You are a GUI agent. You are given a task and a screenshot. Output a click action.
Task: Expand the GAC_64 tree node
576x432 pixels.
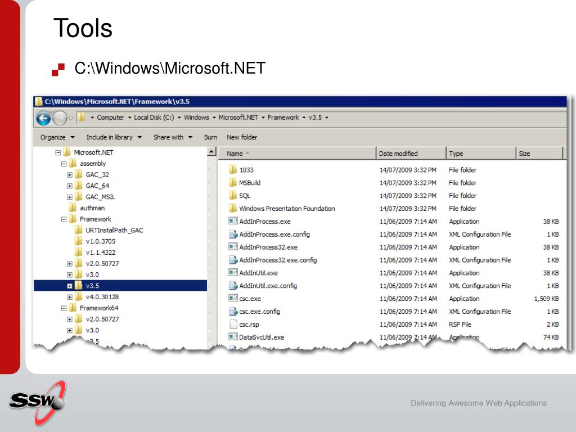69,186
